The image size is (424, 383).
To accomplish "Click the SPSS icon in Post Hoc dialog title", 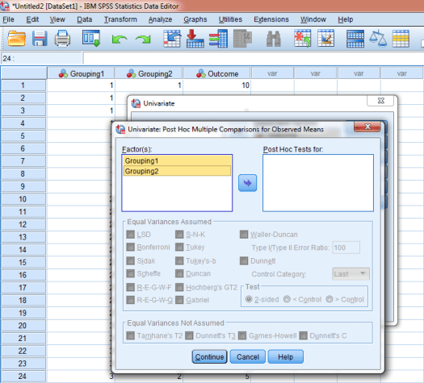I will coord(120,129).
